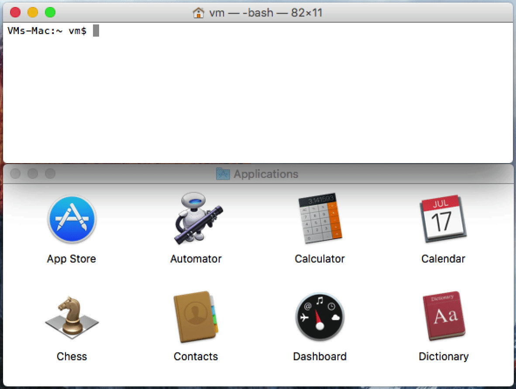Select the Contacts book icon
The image size is (516, 389).
pyautogui.click(x=196, y=316)
